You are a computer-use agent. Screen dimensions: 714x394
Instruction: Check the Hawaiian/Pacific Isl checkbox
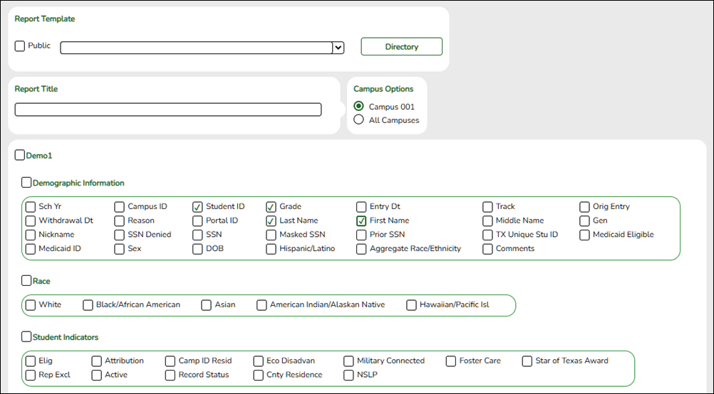coord(411,305)
